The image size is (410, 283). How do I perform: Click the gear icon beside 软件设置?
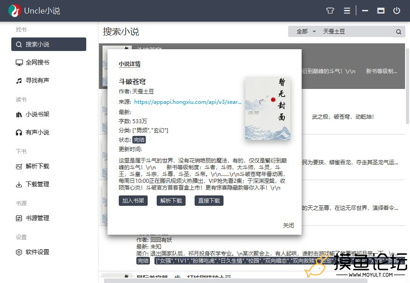point(19,252)
